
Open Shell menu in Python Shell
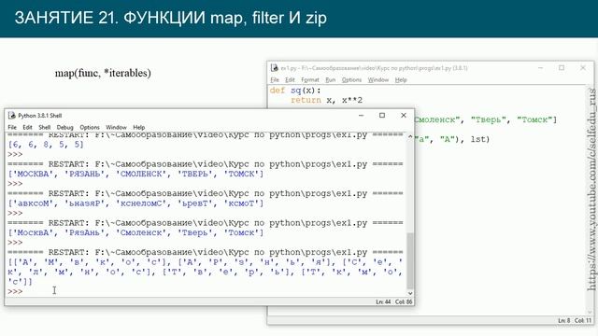coord(45,127)
